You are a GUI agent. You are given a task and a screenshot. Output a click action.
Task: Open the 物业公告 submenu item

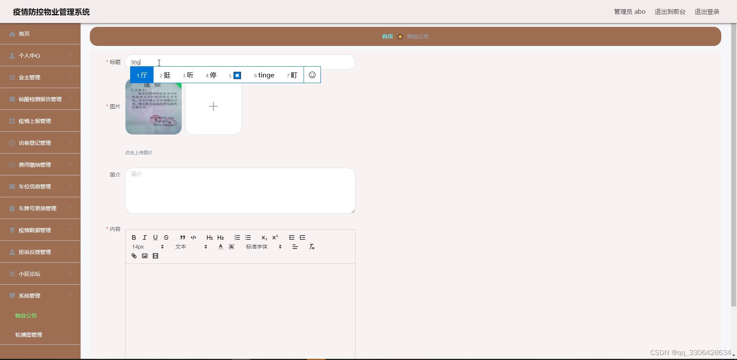[26, 316]
